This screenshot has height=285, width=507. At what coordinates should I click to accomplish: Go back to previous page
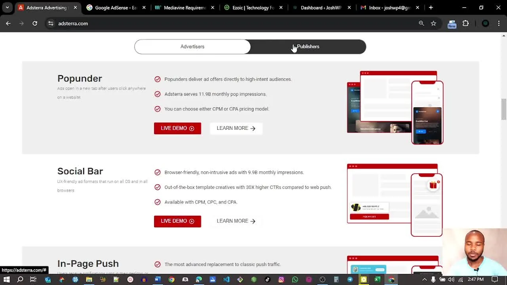tap(8, 23)
